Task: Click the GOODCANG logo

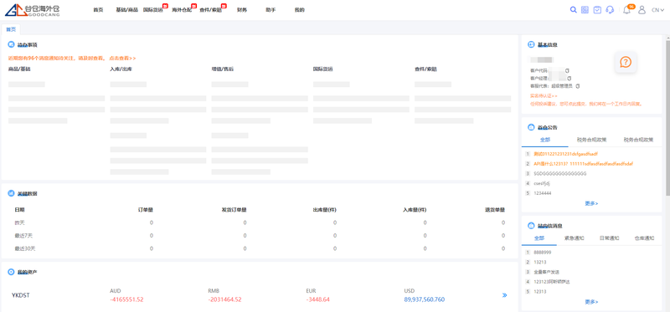Action: point(33,10)
